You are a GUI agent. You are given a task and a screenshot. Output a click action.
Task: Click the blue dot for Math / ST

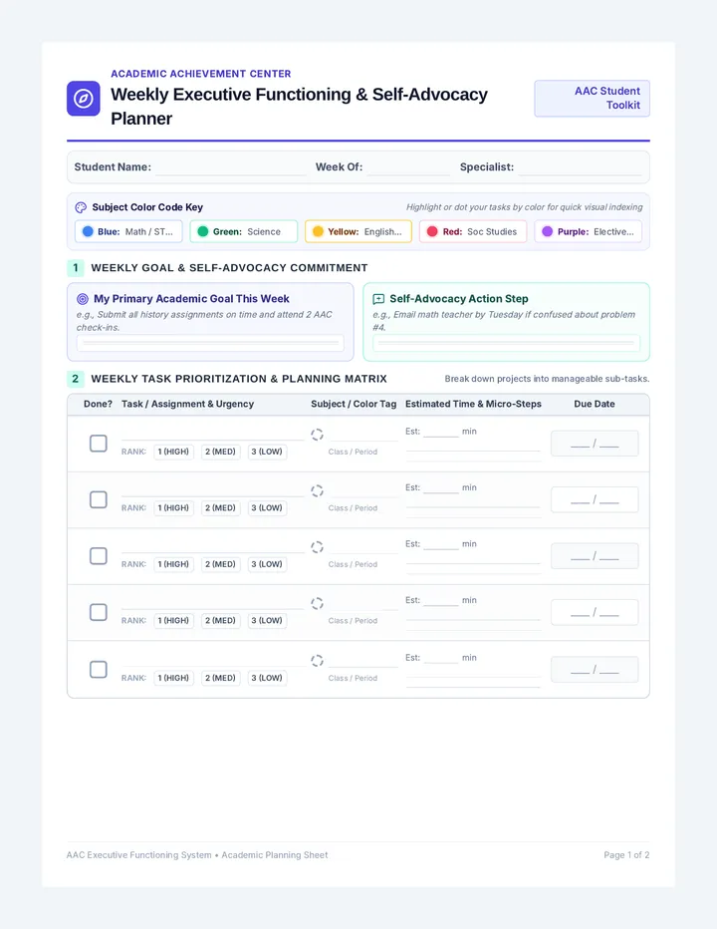pyautogui.click(x=88, y=231)
